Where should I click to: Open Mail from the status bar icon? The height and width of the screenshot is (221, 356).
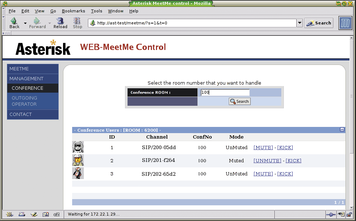[22, 214]
